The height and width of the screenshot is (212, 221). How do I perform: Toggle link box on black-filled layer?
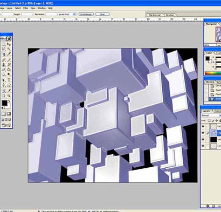(208, 140)
